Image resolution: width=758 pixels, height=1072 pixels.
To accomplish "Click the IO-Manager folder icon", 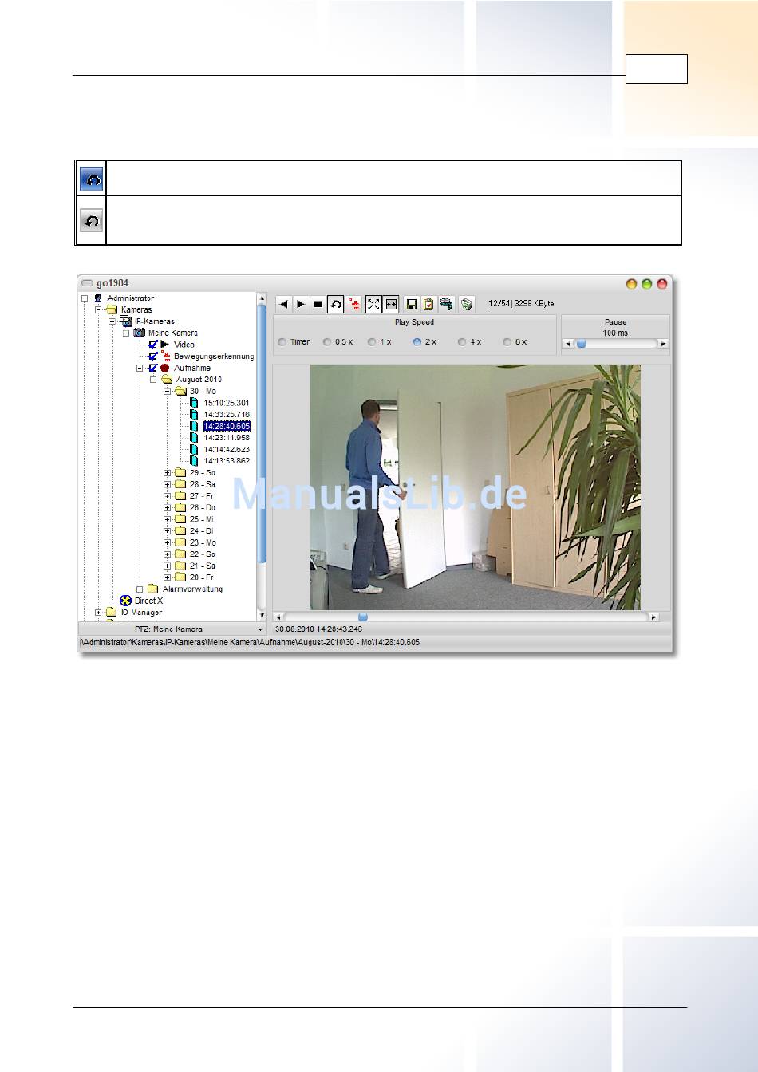I will 112,613.
